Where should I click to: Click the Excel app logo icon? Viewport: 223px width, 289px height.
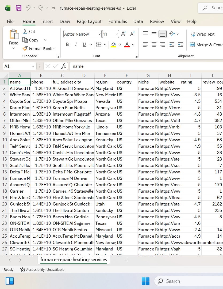click(8, 8)
